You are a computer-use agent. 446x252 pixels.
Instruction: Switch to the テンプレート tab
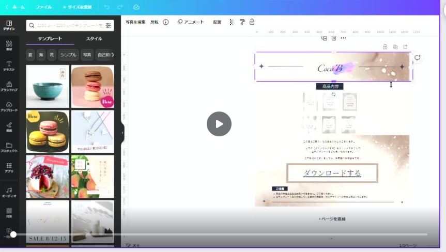pyautogui.click(x=50, y=39)
